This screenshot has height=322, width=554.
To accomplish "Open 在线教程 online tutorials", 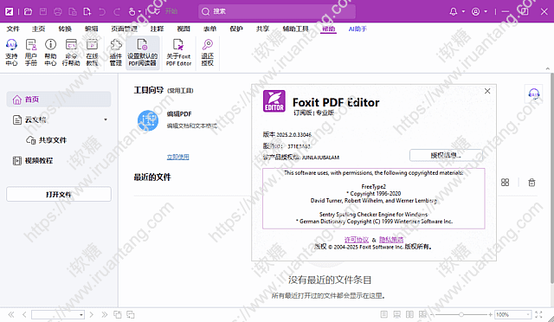I will pyautogui.click(x=92, y=52).
